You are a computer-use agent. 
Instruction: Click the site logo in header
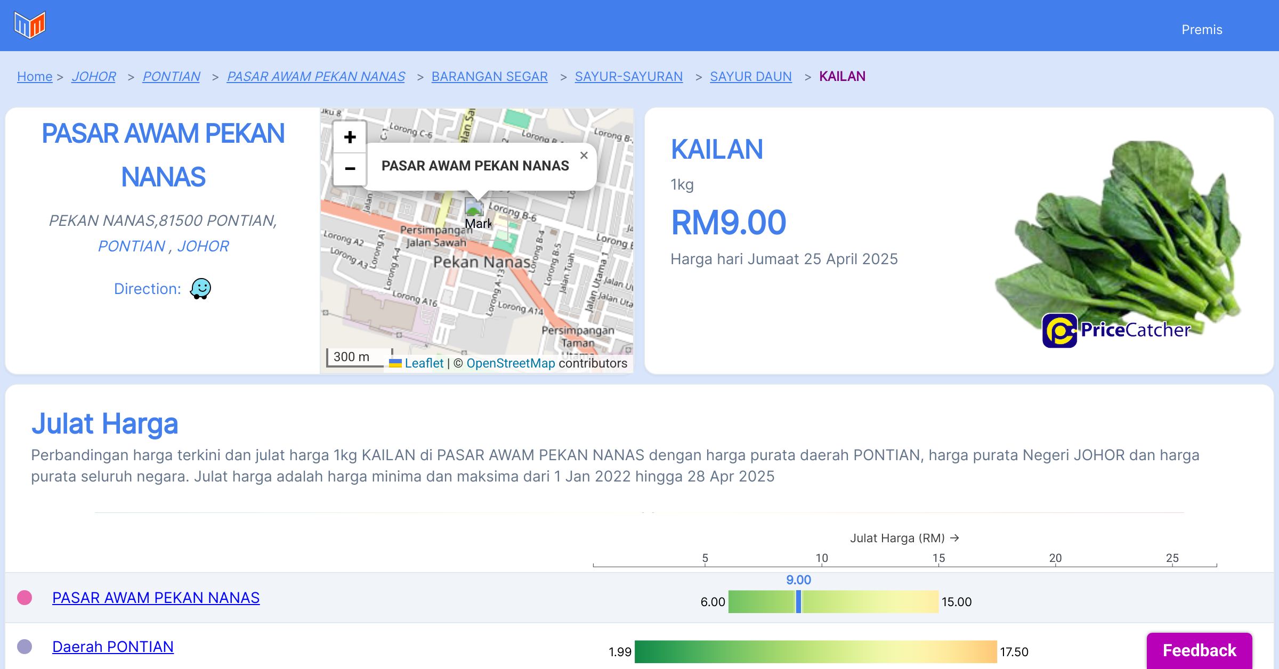click(30, 25)
